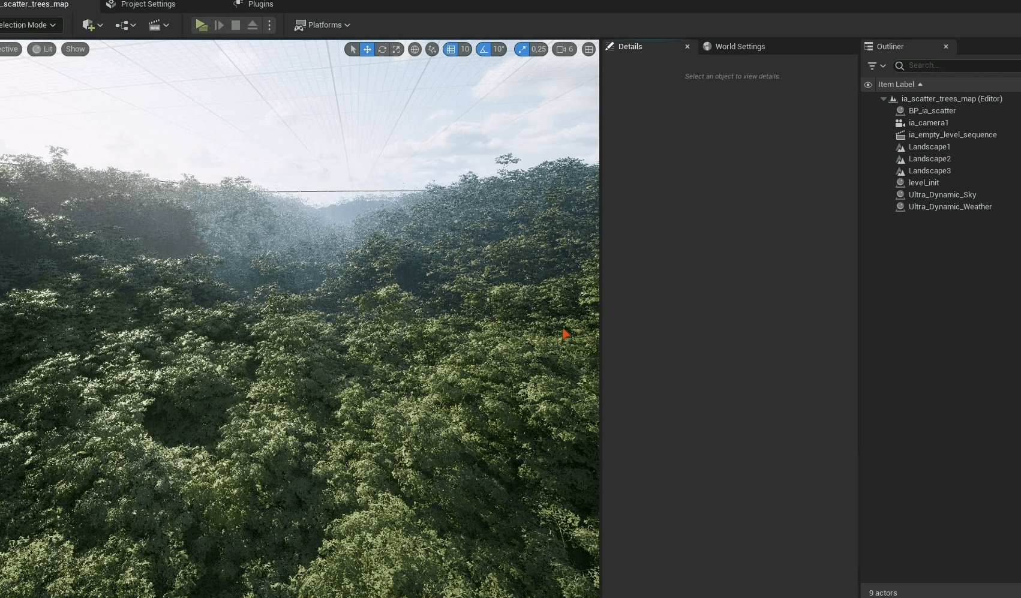Select Landscape3 in Outliner
The image size is (1021, 598).
(x=930, y=171)
